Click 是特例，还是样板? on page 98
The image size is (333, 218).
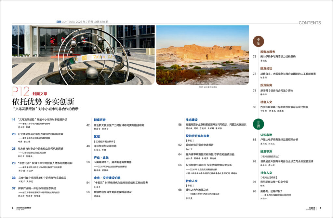pyautogui.click(x=271, y=191)
